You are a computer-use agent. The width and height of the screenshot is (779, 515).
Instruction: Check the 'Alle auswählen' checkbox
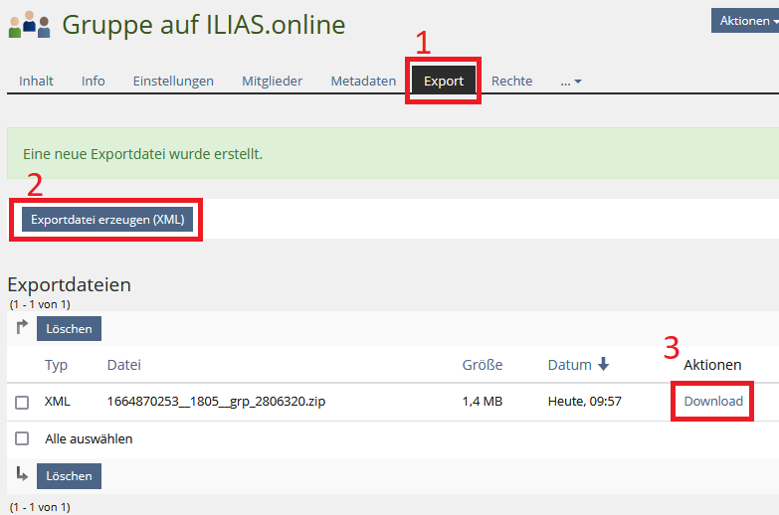[22, 438]
